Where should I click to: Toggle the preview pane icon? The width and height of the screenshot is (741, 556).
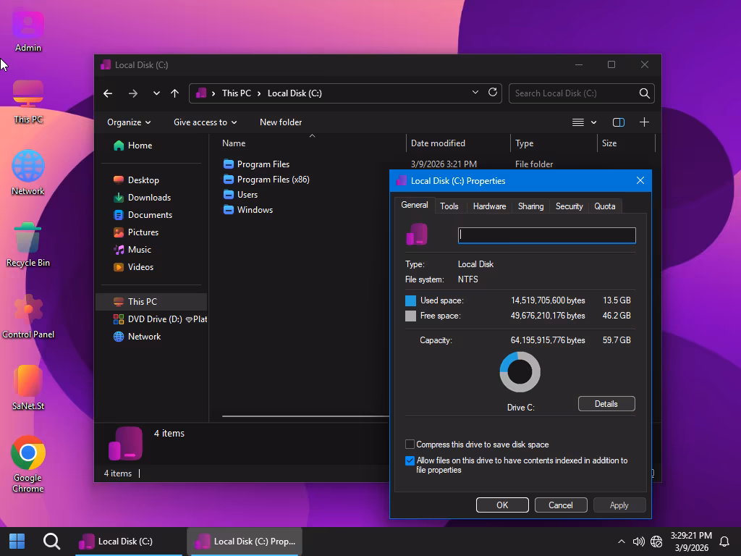pos(618,122)
